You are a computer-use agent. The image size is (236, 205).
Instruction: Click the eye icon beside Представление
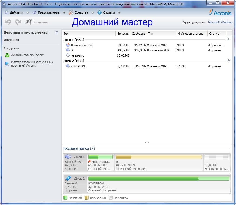click(x=34, y=12)
